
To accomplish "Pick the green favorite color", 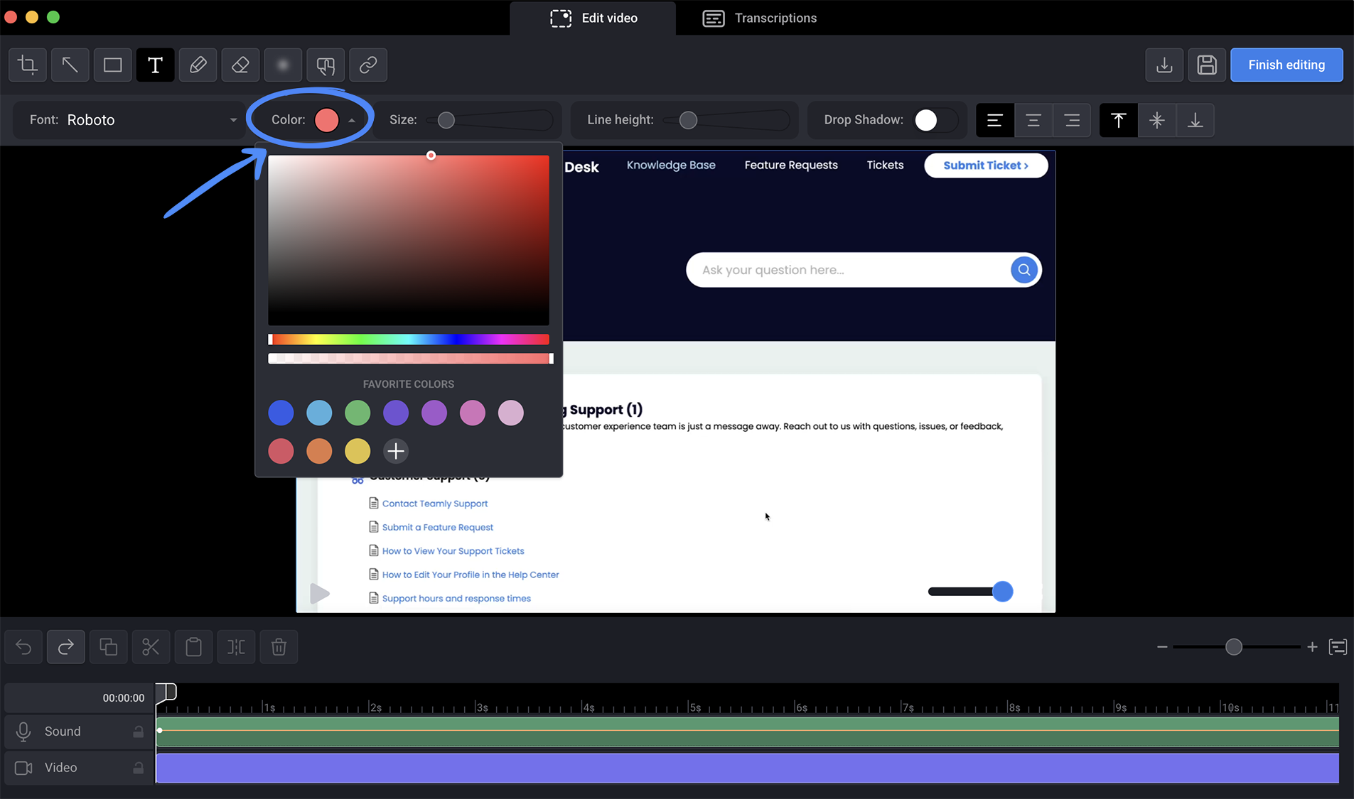I will pos(358,413).
